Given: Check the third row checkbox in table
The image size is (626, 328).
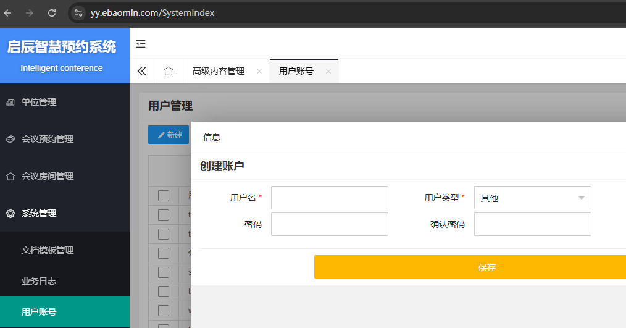Looking at the screenshot, I should [x=164, y=253].
